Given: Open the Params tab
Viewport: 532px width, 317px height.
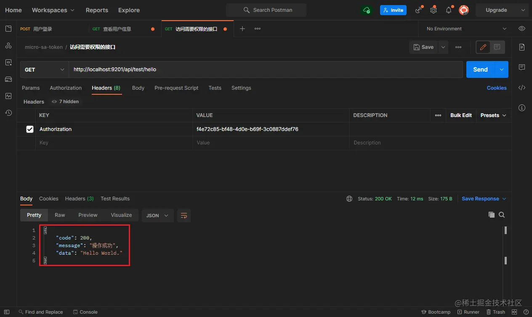Looking at the screenshot, I should click(31, 88).
